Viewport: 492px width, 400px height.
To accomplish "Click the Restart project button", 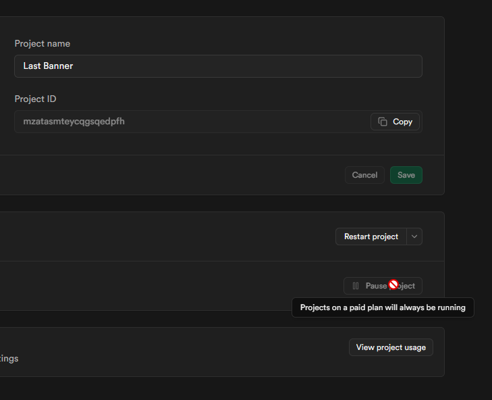I will click(371, 236).
